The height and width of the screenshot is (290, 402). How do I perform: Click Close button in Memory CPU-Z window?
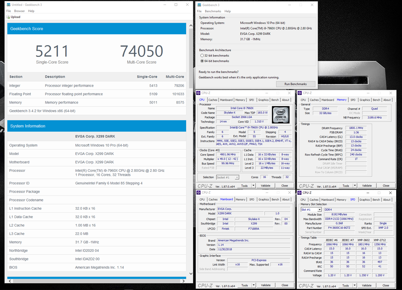pos(386,186)
